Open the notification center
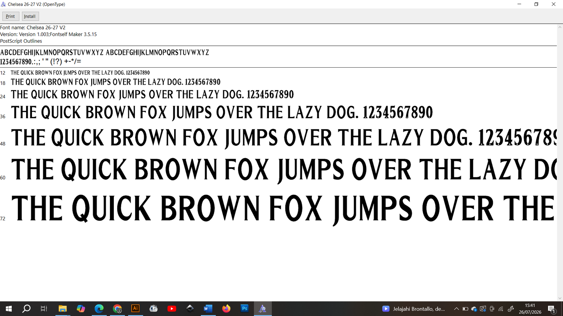The image size is (563, 316). pyautogui.click(x=551, y=309)
